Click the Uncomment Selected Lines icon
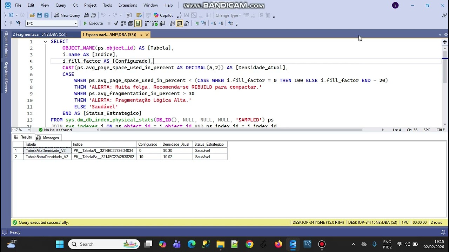This screenshot has width=449, height=252. pyautogui.click(x=204, y=23)
